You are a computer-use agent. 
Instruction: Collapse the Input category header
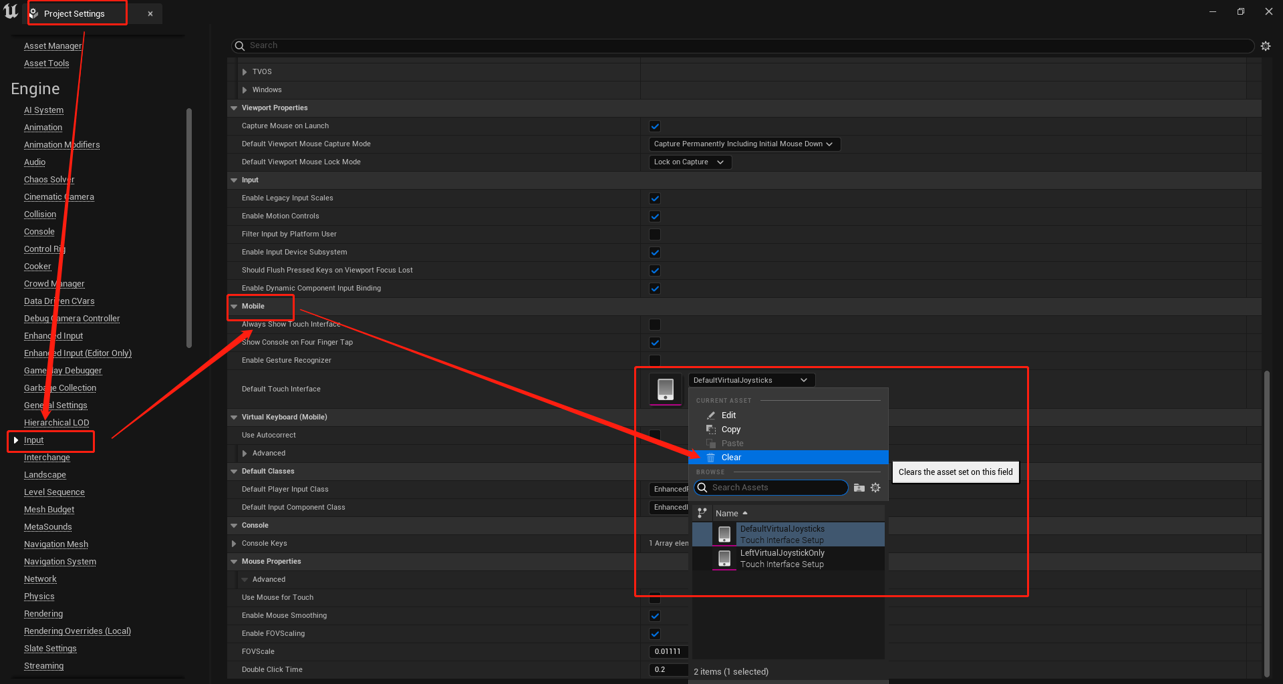pyautogui.click(x=234, y=180)
